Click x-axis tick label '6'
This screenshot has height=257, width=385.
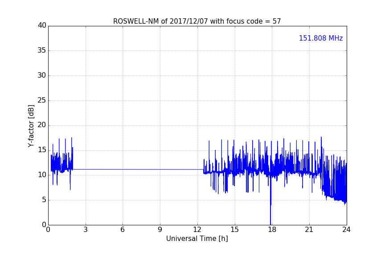123,230
